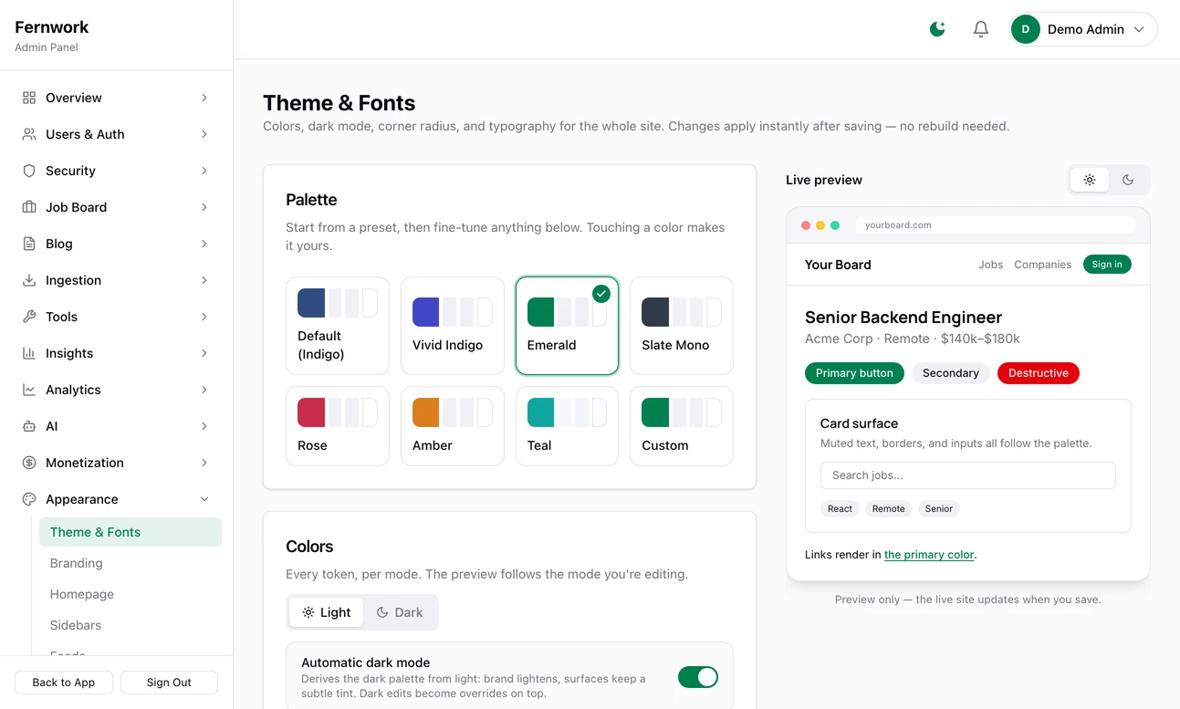Select the Slate Mono palette preset

(682, 326)
